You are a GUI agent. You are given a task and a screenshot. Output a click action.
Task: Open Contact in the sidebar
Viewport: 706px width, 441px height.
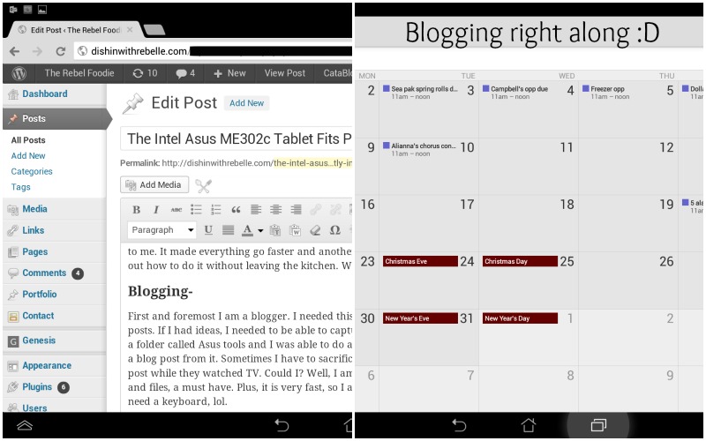tap(38, 316)
